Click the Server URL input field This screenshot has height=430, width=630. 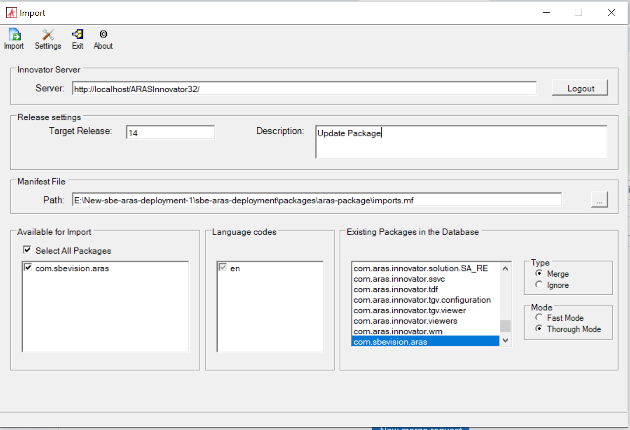(304, 89)
